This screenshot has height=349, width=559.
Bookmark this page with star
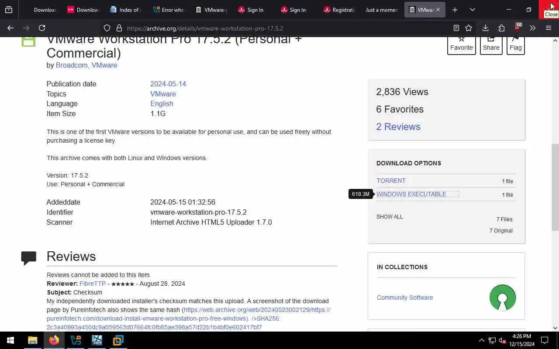[x=469, y=28]
